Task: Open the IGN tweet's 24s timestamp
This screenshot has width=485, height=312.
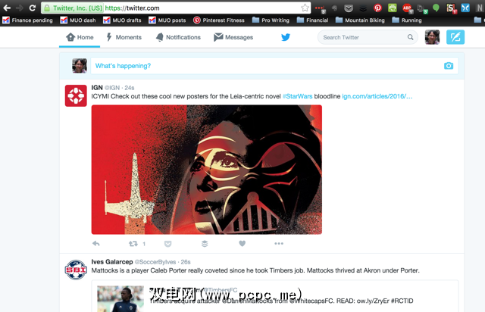Action: click(130, 88)
